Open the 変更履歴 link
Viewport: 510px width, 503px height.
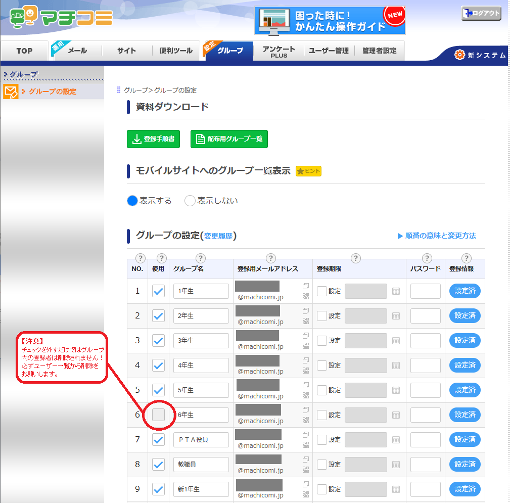tap(218, 236)
